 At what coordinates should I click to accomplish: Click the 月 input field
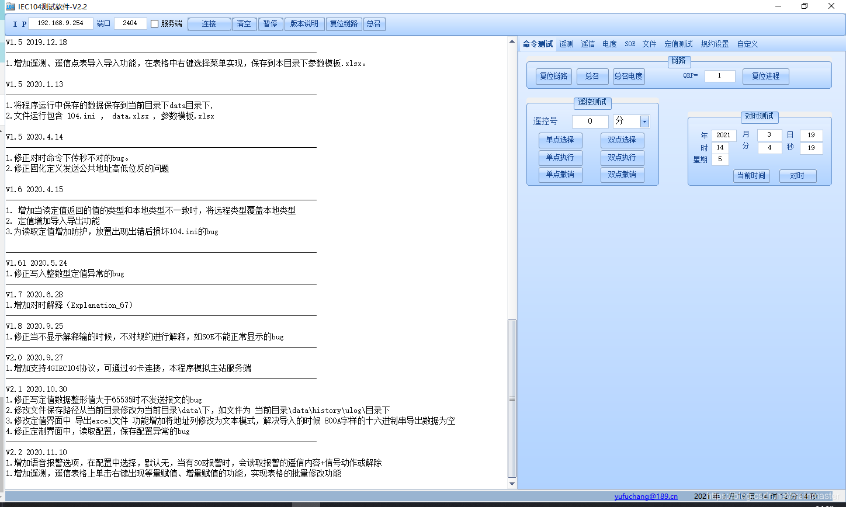pos(769,136)
